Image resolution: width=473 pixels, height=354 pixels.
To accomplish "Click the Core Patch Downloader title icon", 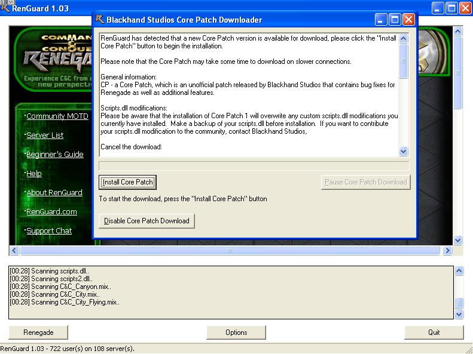I will [x=99, y=19].
